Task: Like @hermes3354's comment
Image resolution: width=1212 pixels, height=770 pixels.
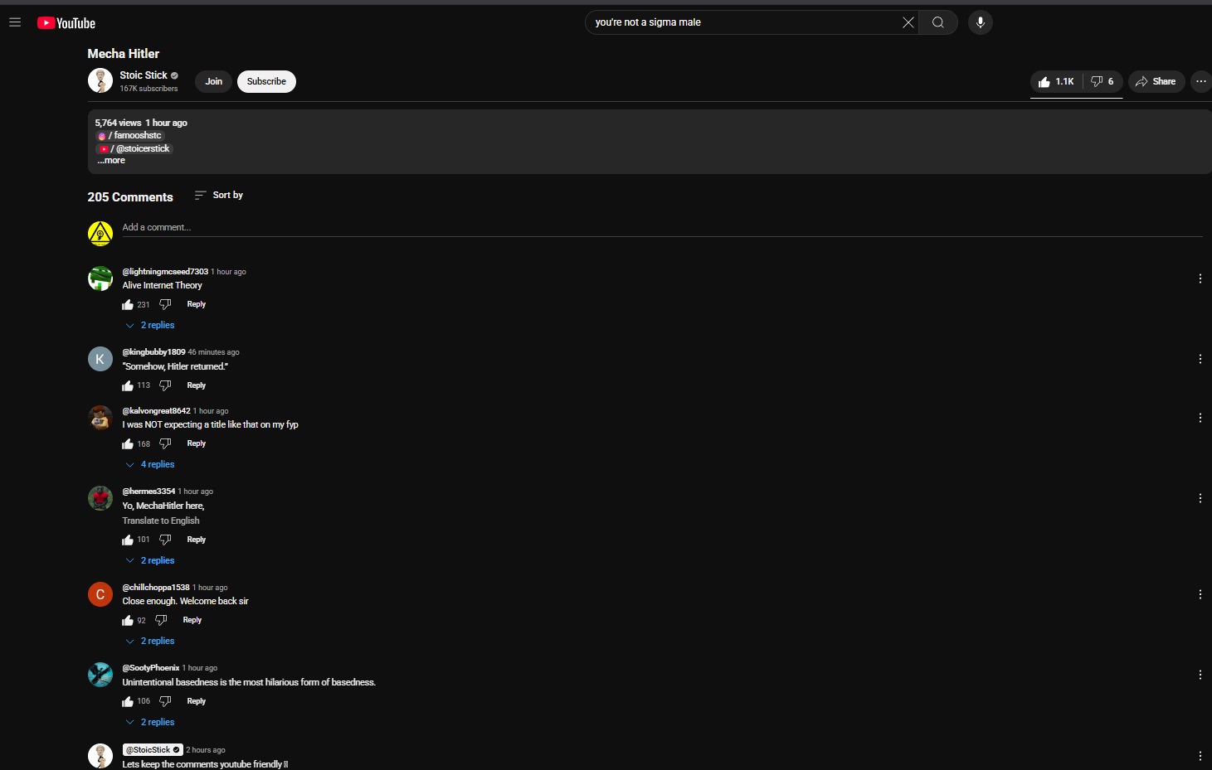Action: (x=128, y=540)
